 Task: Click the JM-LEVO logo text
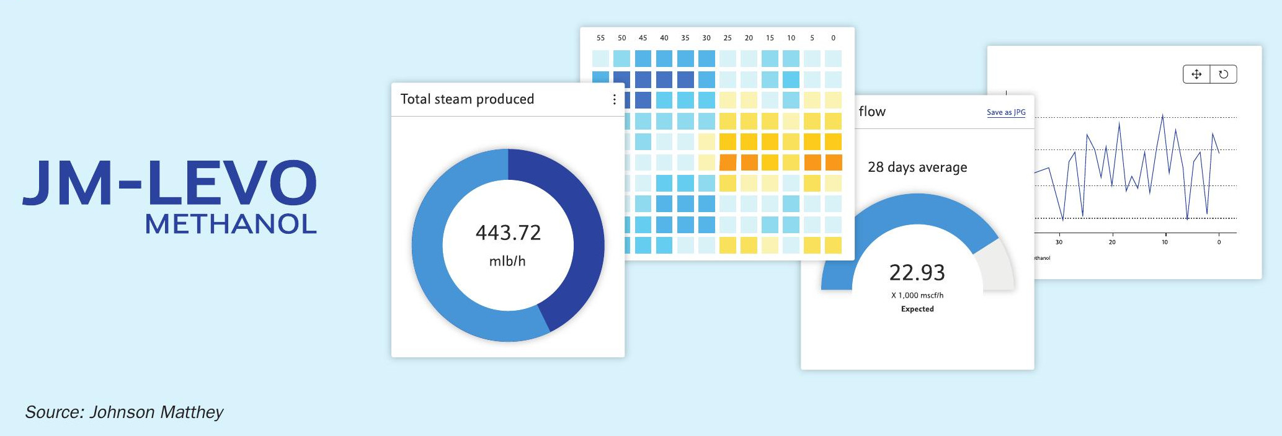169,183
